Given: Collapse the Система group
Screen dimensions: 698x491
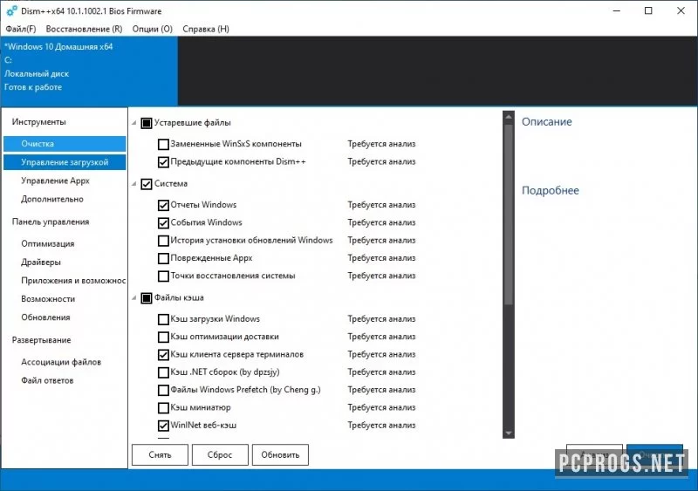Looking at the screenshot, I should coord(134,184).
